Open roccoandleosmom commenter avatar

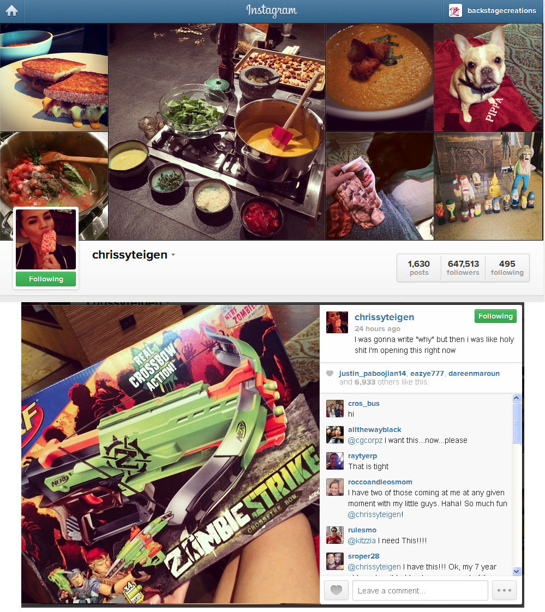[x=335, y=487]
